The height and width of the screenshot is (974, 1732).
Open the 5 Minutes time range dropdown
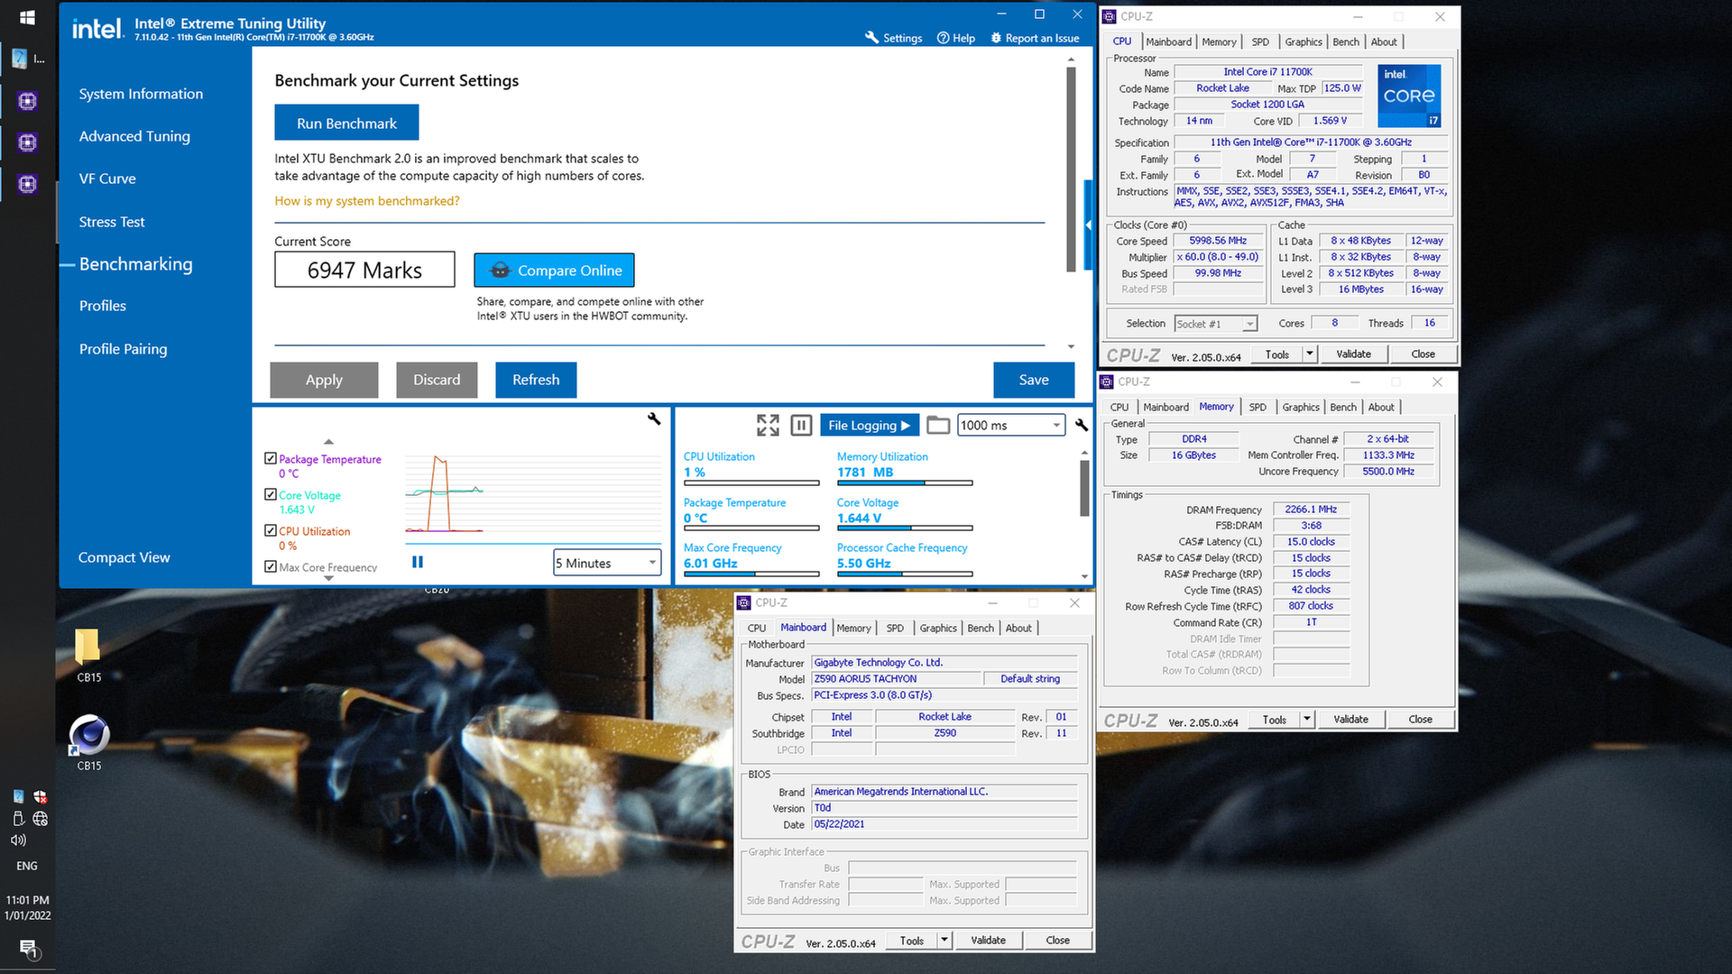tap(607, 563)
